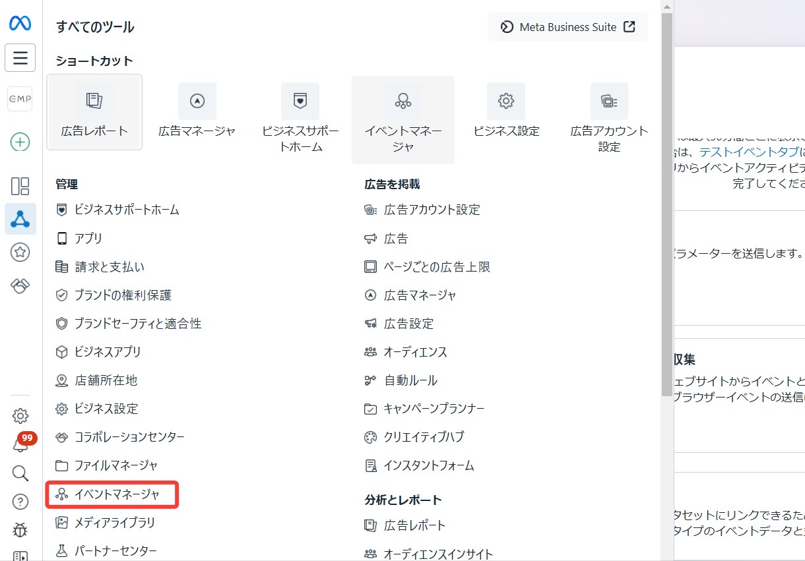Open クリエイティブハブ entry
This screenshot has height=561, width=805.
point(414,436)
